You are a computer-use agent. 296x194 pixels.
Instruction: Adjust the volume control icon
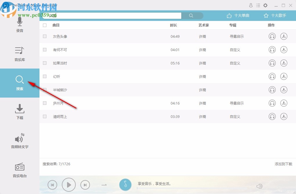point(259,186)
